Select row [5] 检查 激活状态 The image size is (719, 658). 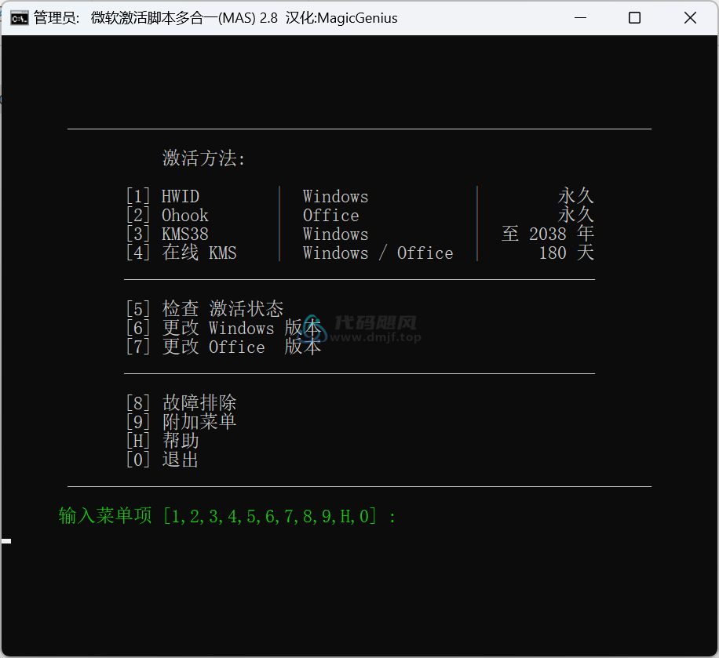tap(205, 309)
